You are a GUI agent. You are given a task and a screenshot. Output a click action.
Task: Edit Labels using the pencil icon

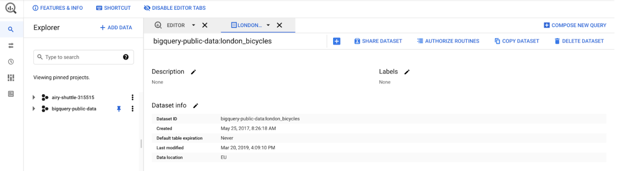(407, 72)
